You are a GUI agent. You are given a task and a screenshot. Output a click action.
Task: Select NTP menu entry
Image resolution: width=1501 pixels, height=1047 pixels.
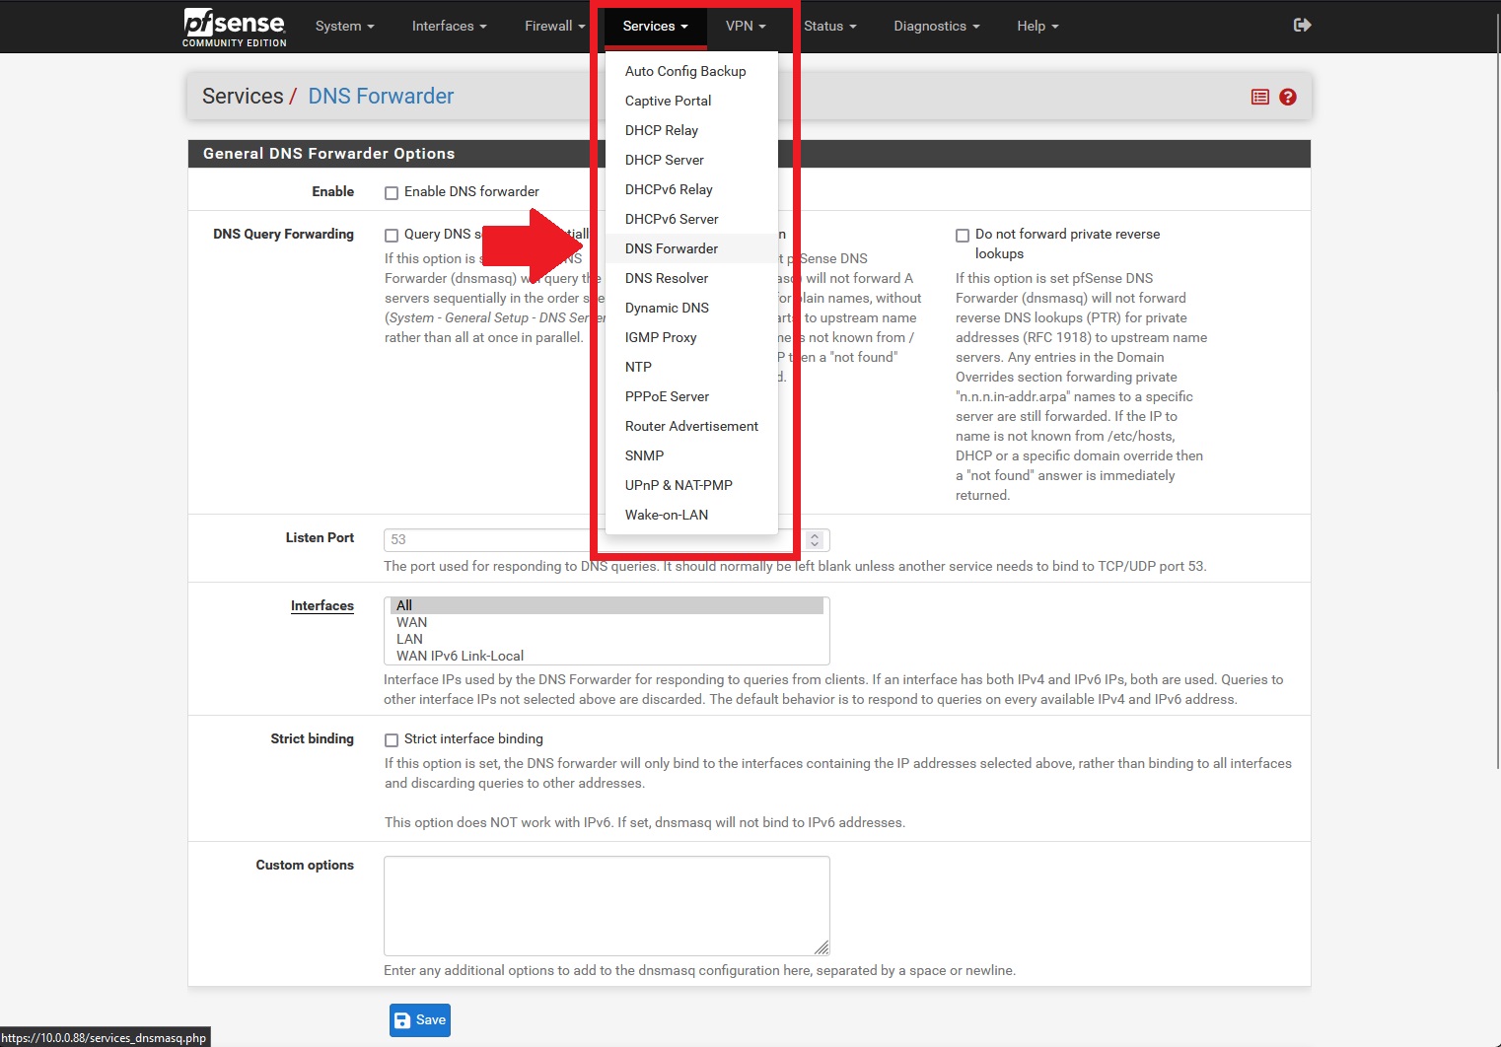(x=691, y=367)
